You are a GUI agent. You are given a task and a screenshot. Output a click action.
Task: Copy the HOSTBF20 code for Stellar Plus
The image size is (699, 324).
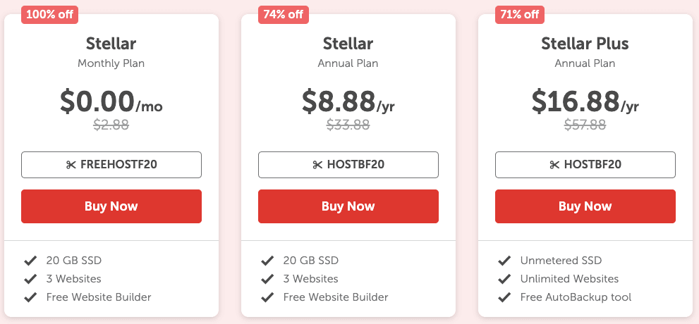pyautogui.click(x=585, y=165)
